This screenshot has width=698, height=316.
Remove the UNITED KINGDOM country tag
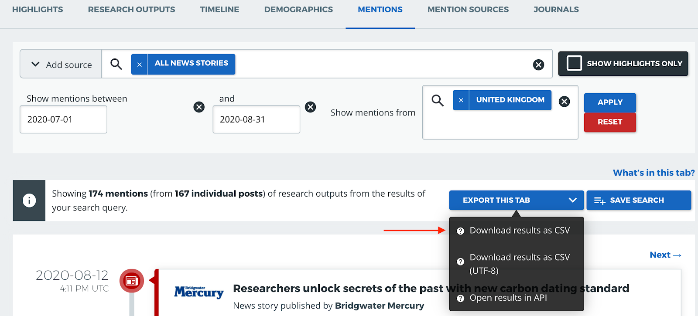tap(461, 100)
